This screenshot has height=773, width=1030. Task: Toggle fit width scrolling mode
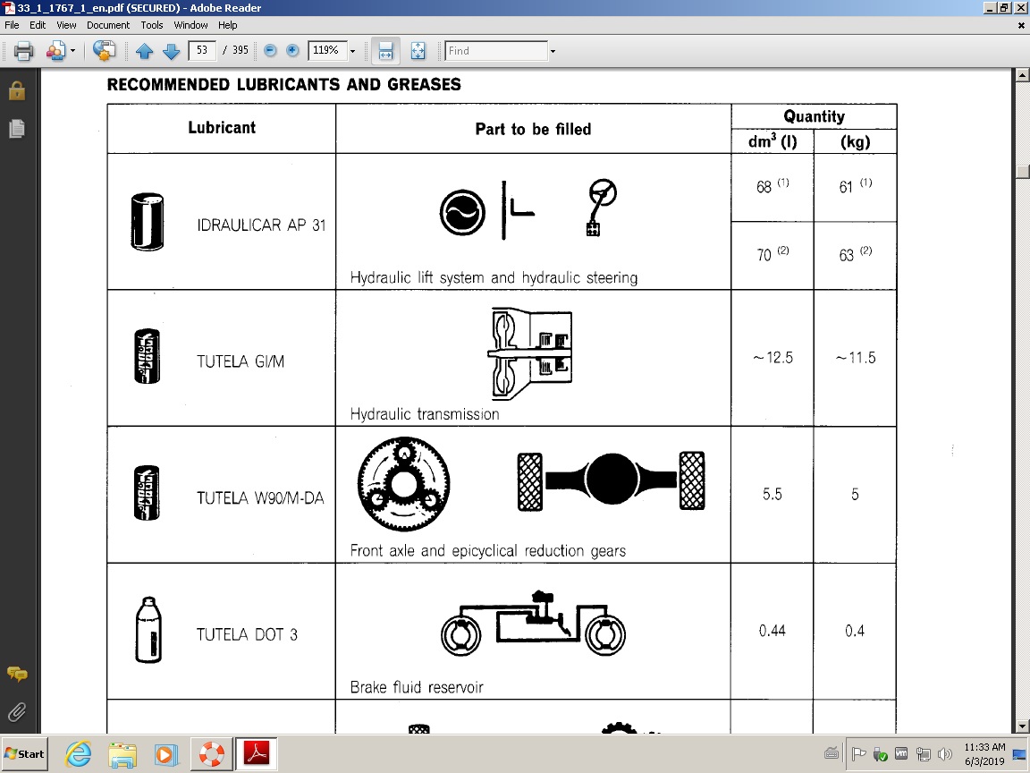click(x=385, y=51)
